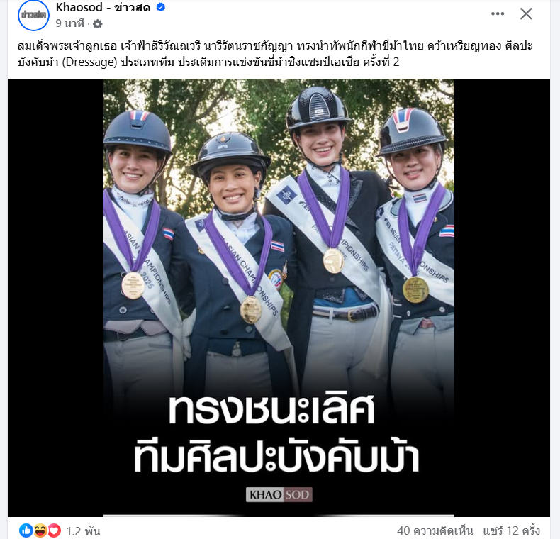Viewport: 560px width, 539px height.
Task: Click the ทรงชนะเลิศ headline on image
Action: coord(271,410)
